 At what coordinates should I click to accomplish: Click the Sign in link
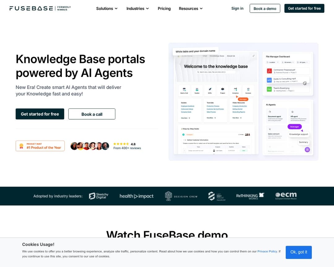[237, 8]
